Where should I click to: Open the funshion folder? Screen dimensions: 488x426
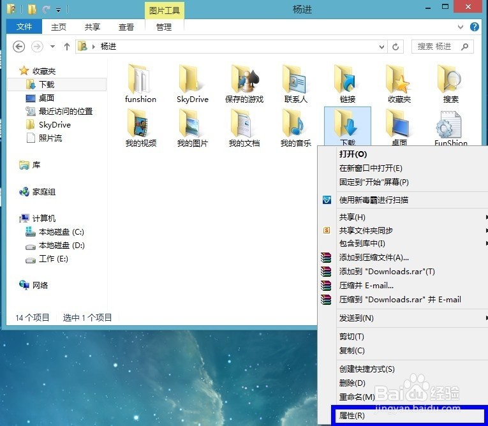[140, 83]
